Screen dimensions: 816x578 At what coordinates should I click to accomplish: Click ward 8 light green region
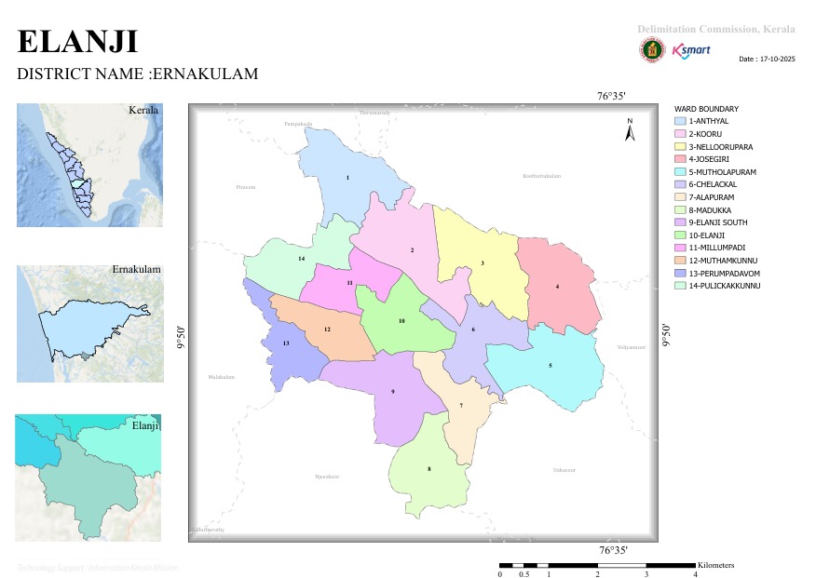(x=429, y=470)
